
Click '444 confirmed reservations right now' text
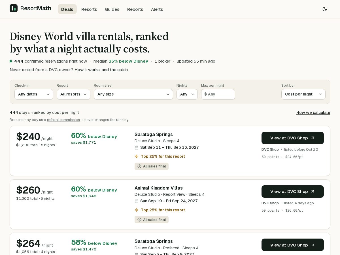[x=50, y=61]
